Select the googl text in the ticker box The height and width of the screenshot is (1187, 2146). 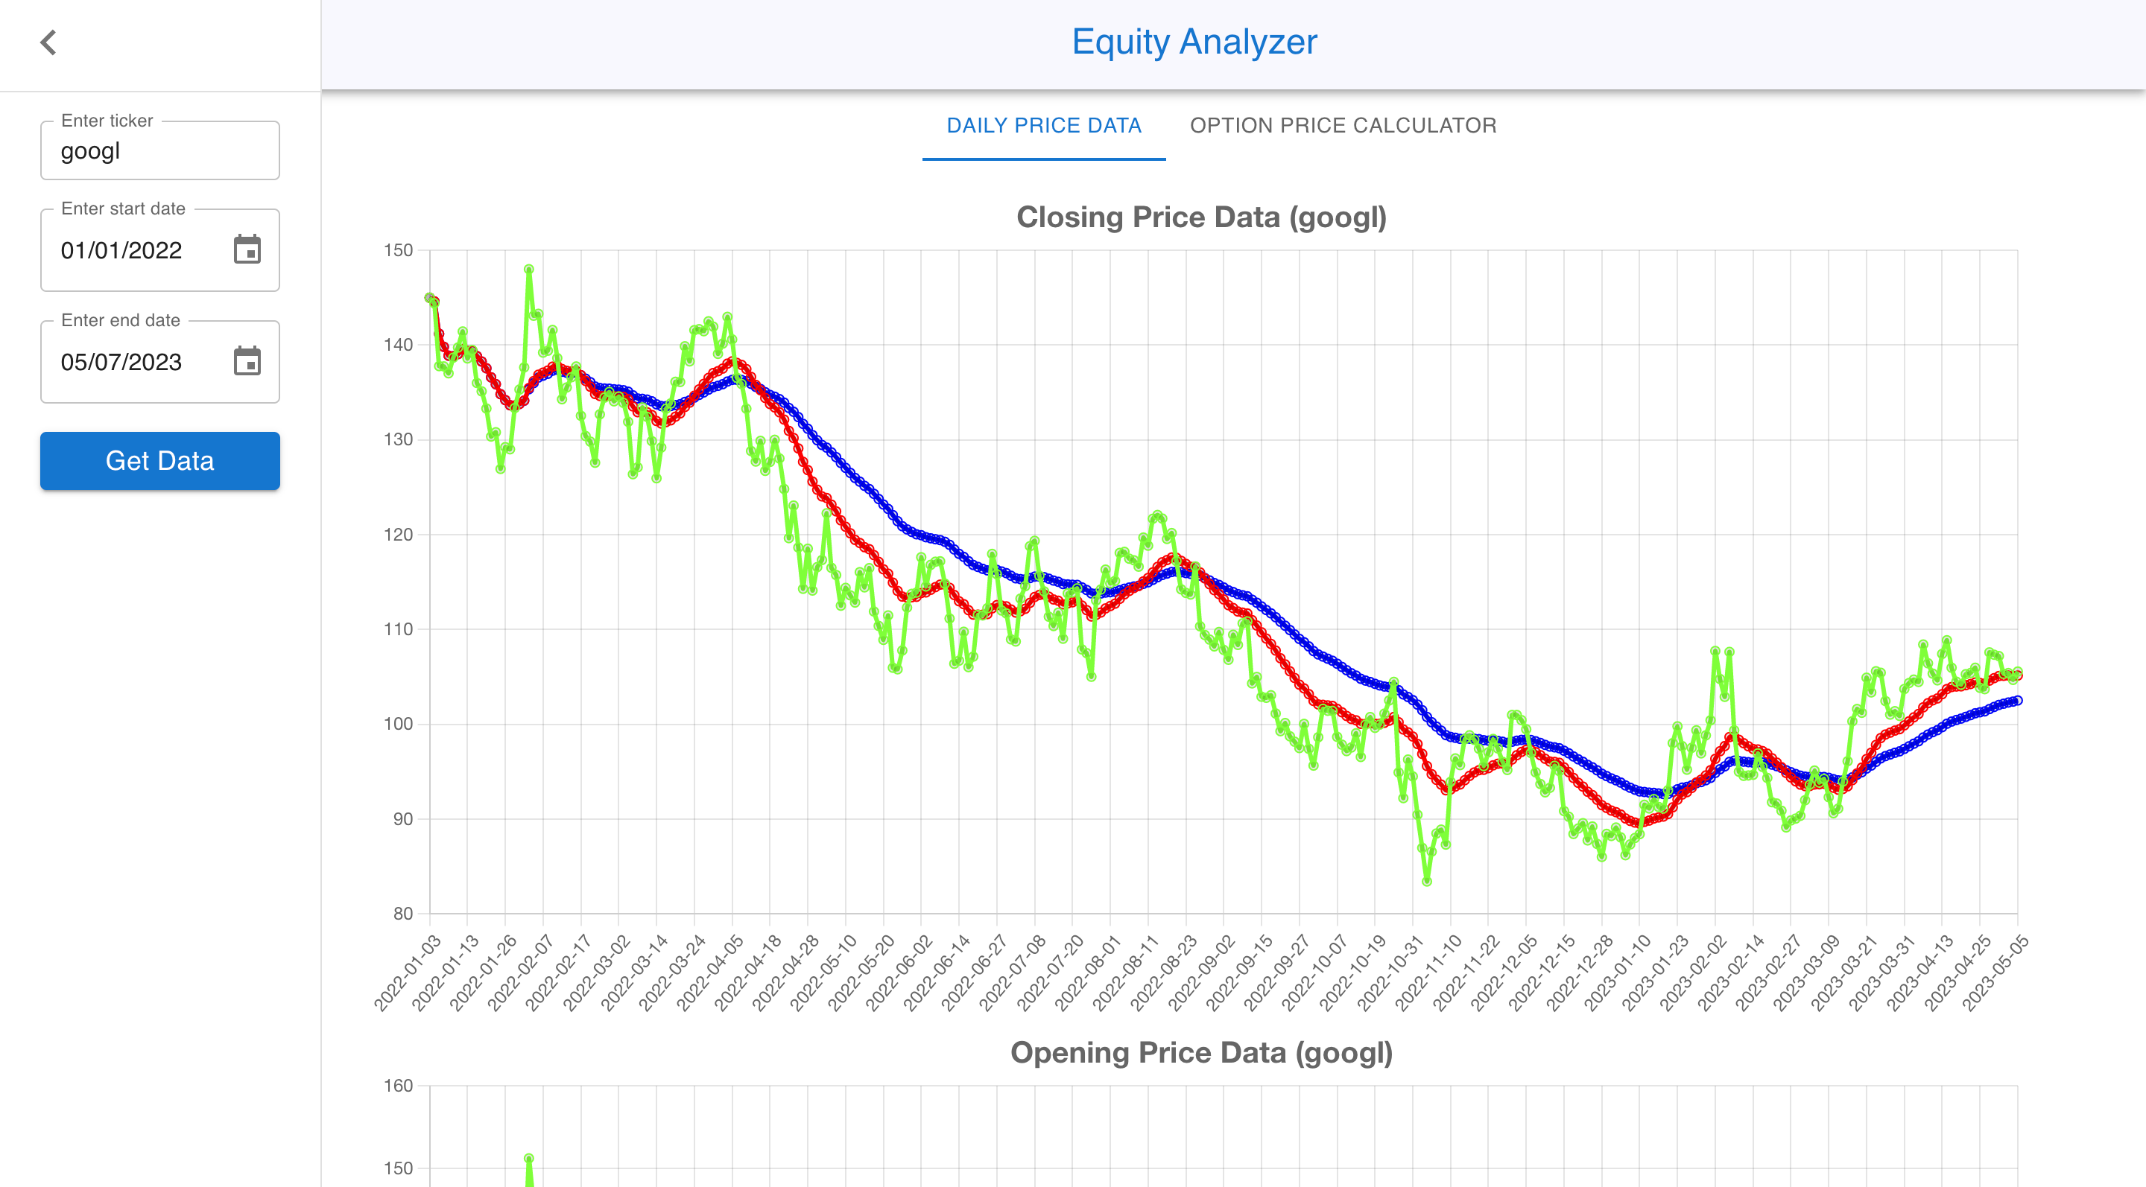(x=90, y=150)
